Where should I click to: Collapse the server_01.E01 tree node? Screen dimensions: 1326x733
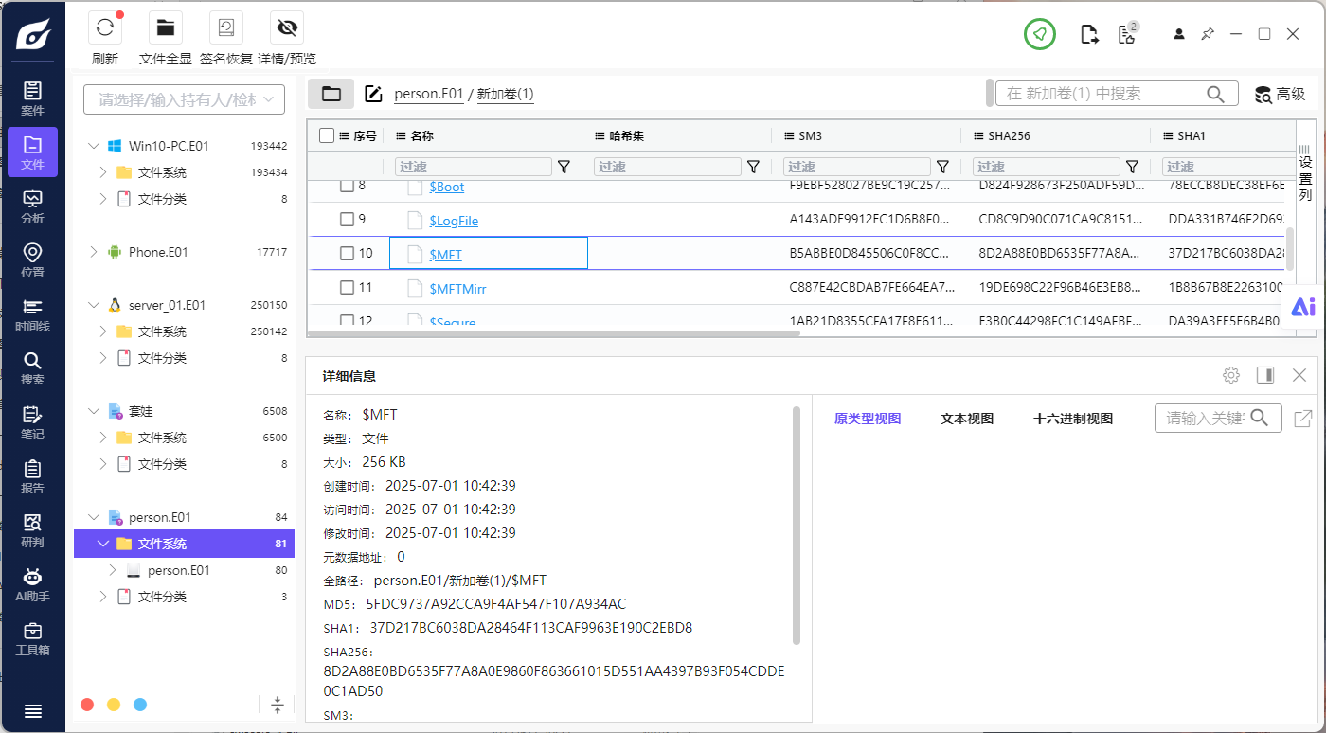click(94, 305)
